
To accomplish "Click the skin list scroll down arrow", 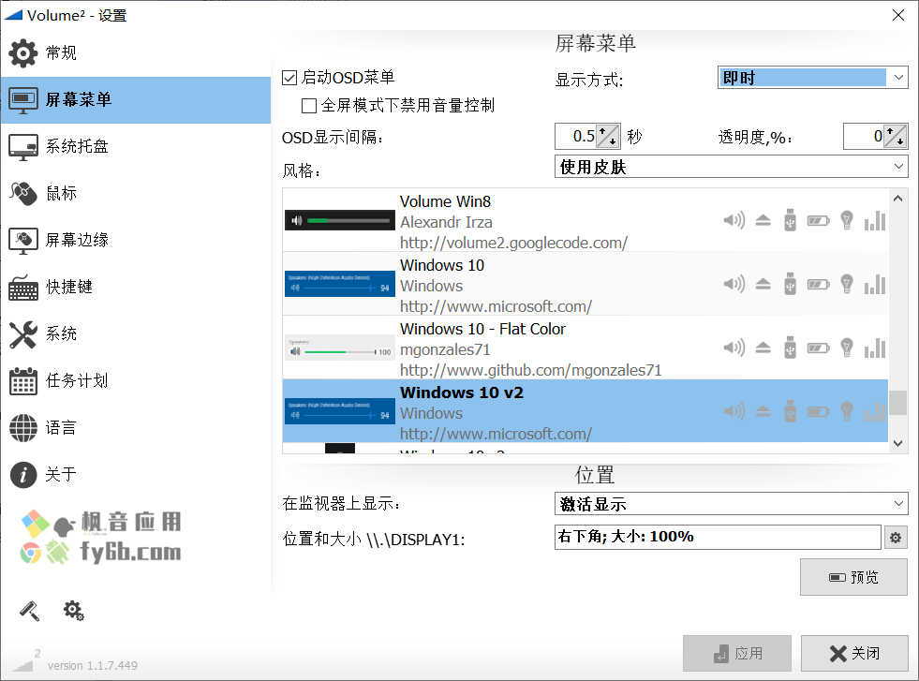I will 897,443.
